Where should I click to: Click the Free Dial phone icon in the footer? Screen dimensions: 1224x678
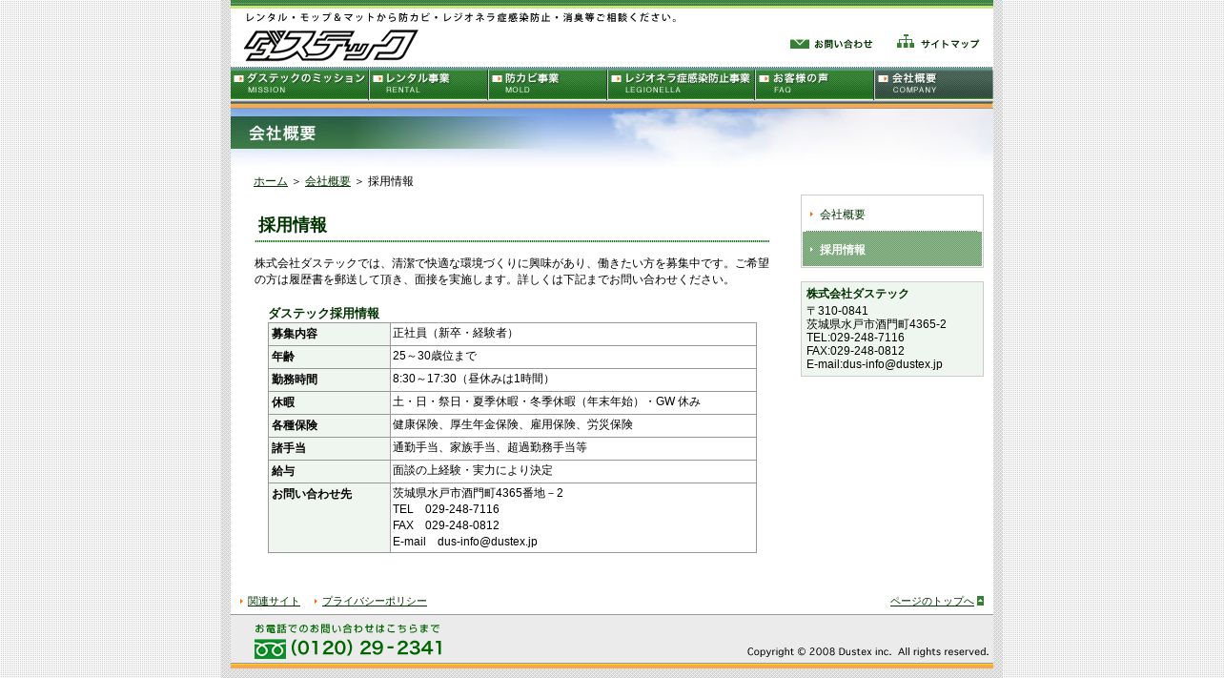point(270,648)
